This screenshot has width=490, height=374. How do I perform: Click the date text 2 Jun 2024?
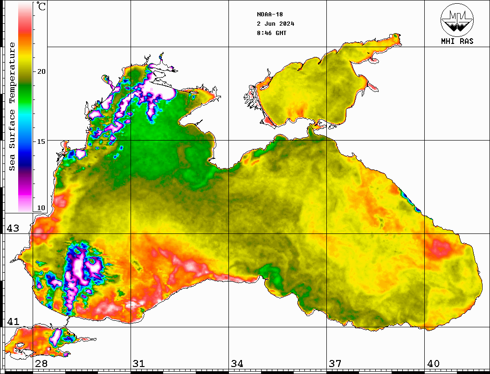pyautogui.click(x=276, y=24)
